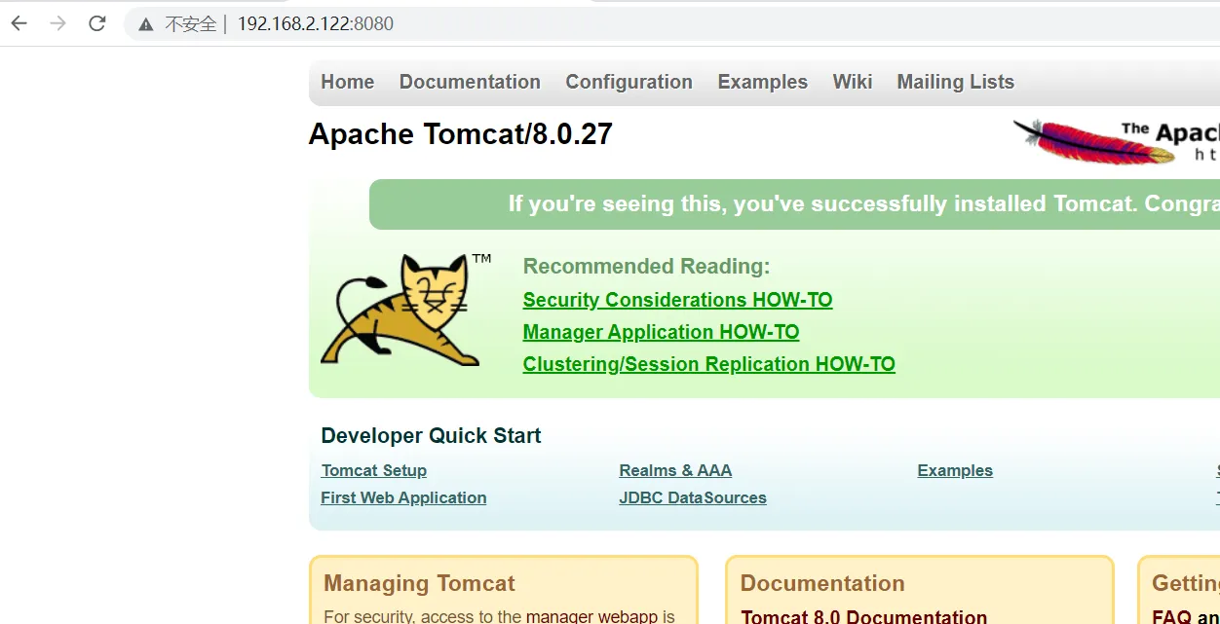
Task: Open Mailing Lists from the nav bar
Action: tap(955, 82)
